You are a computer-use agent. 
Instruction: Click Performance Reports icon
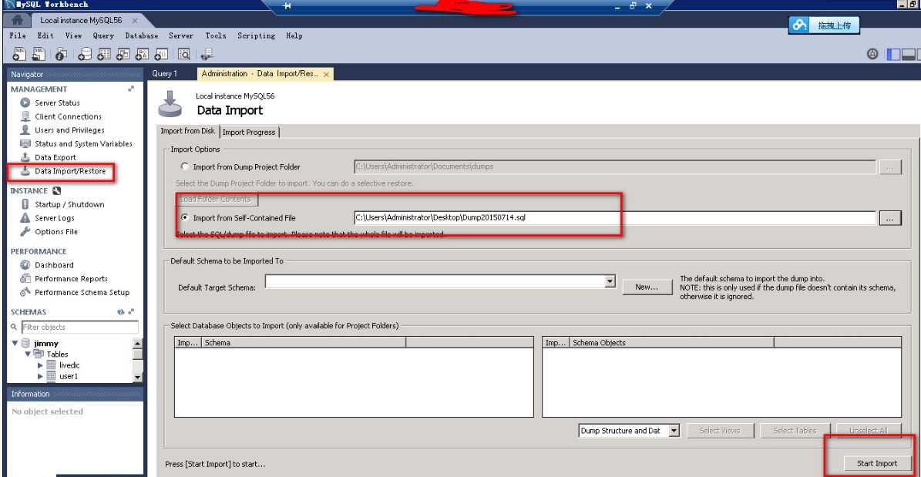coord(25,278)
